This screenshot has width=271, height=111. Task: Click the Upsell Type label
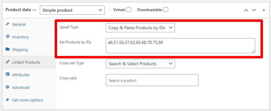point(69,27)
